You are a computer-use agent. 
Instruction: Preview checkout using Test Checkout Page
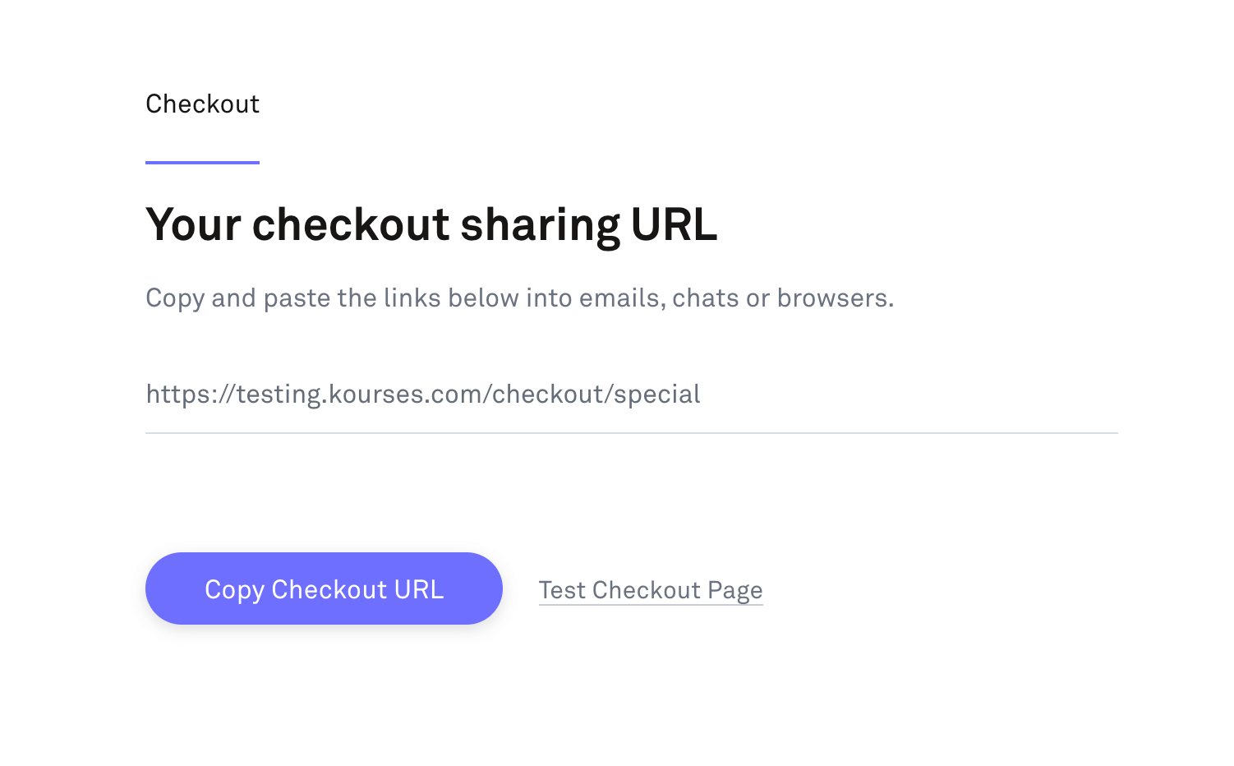[651, 590]
